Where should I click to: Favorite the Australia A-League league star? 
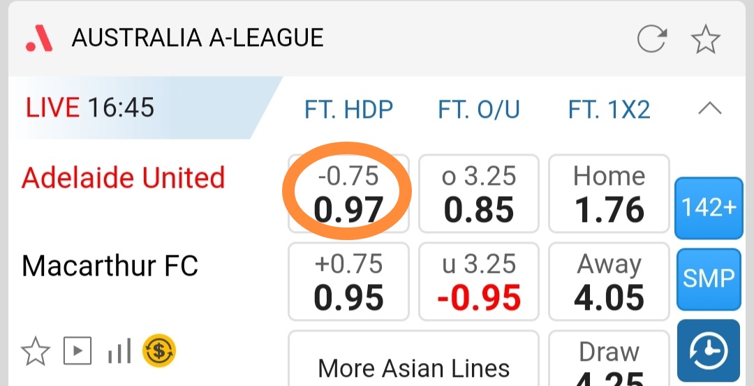(x=705, y=40)
